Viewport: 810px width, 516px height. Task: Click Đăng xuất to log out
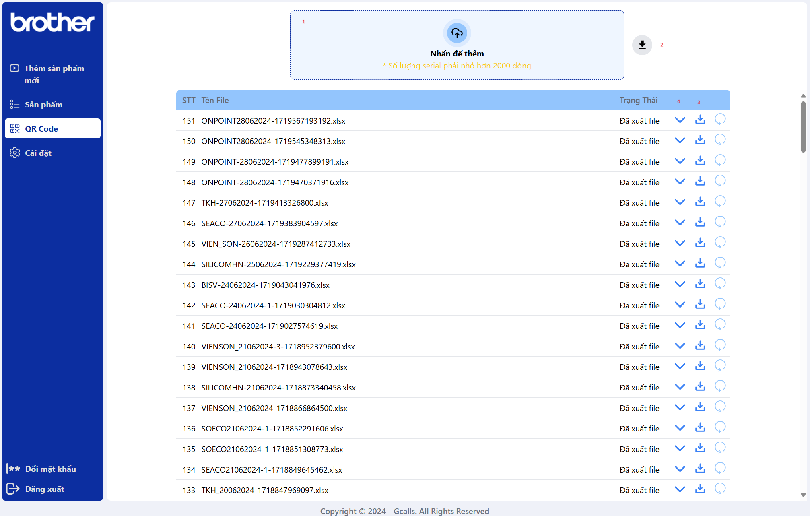point(44,489)
